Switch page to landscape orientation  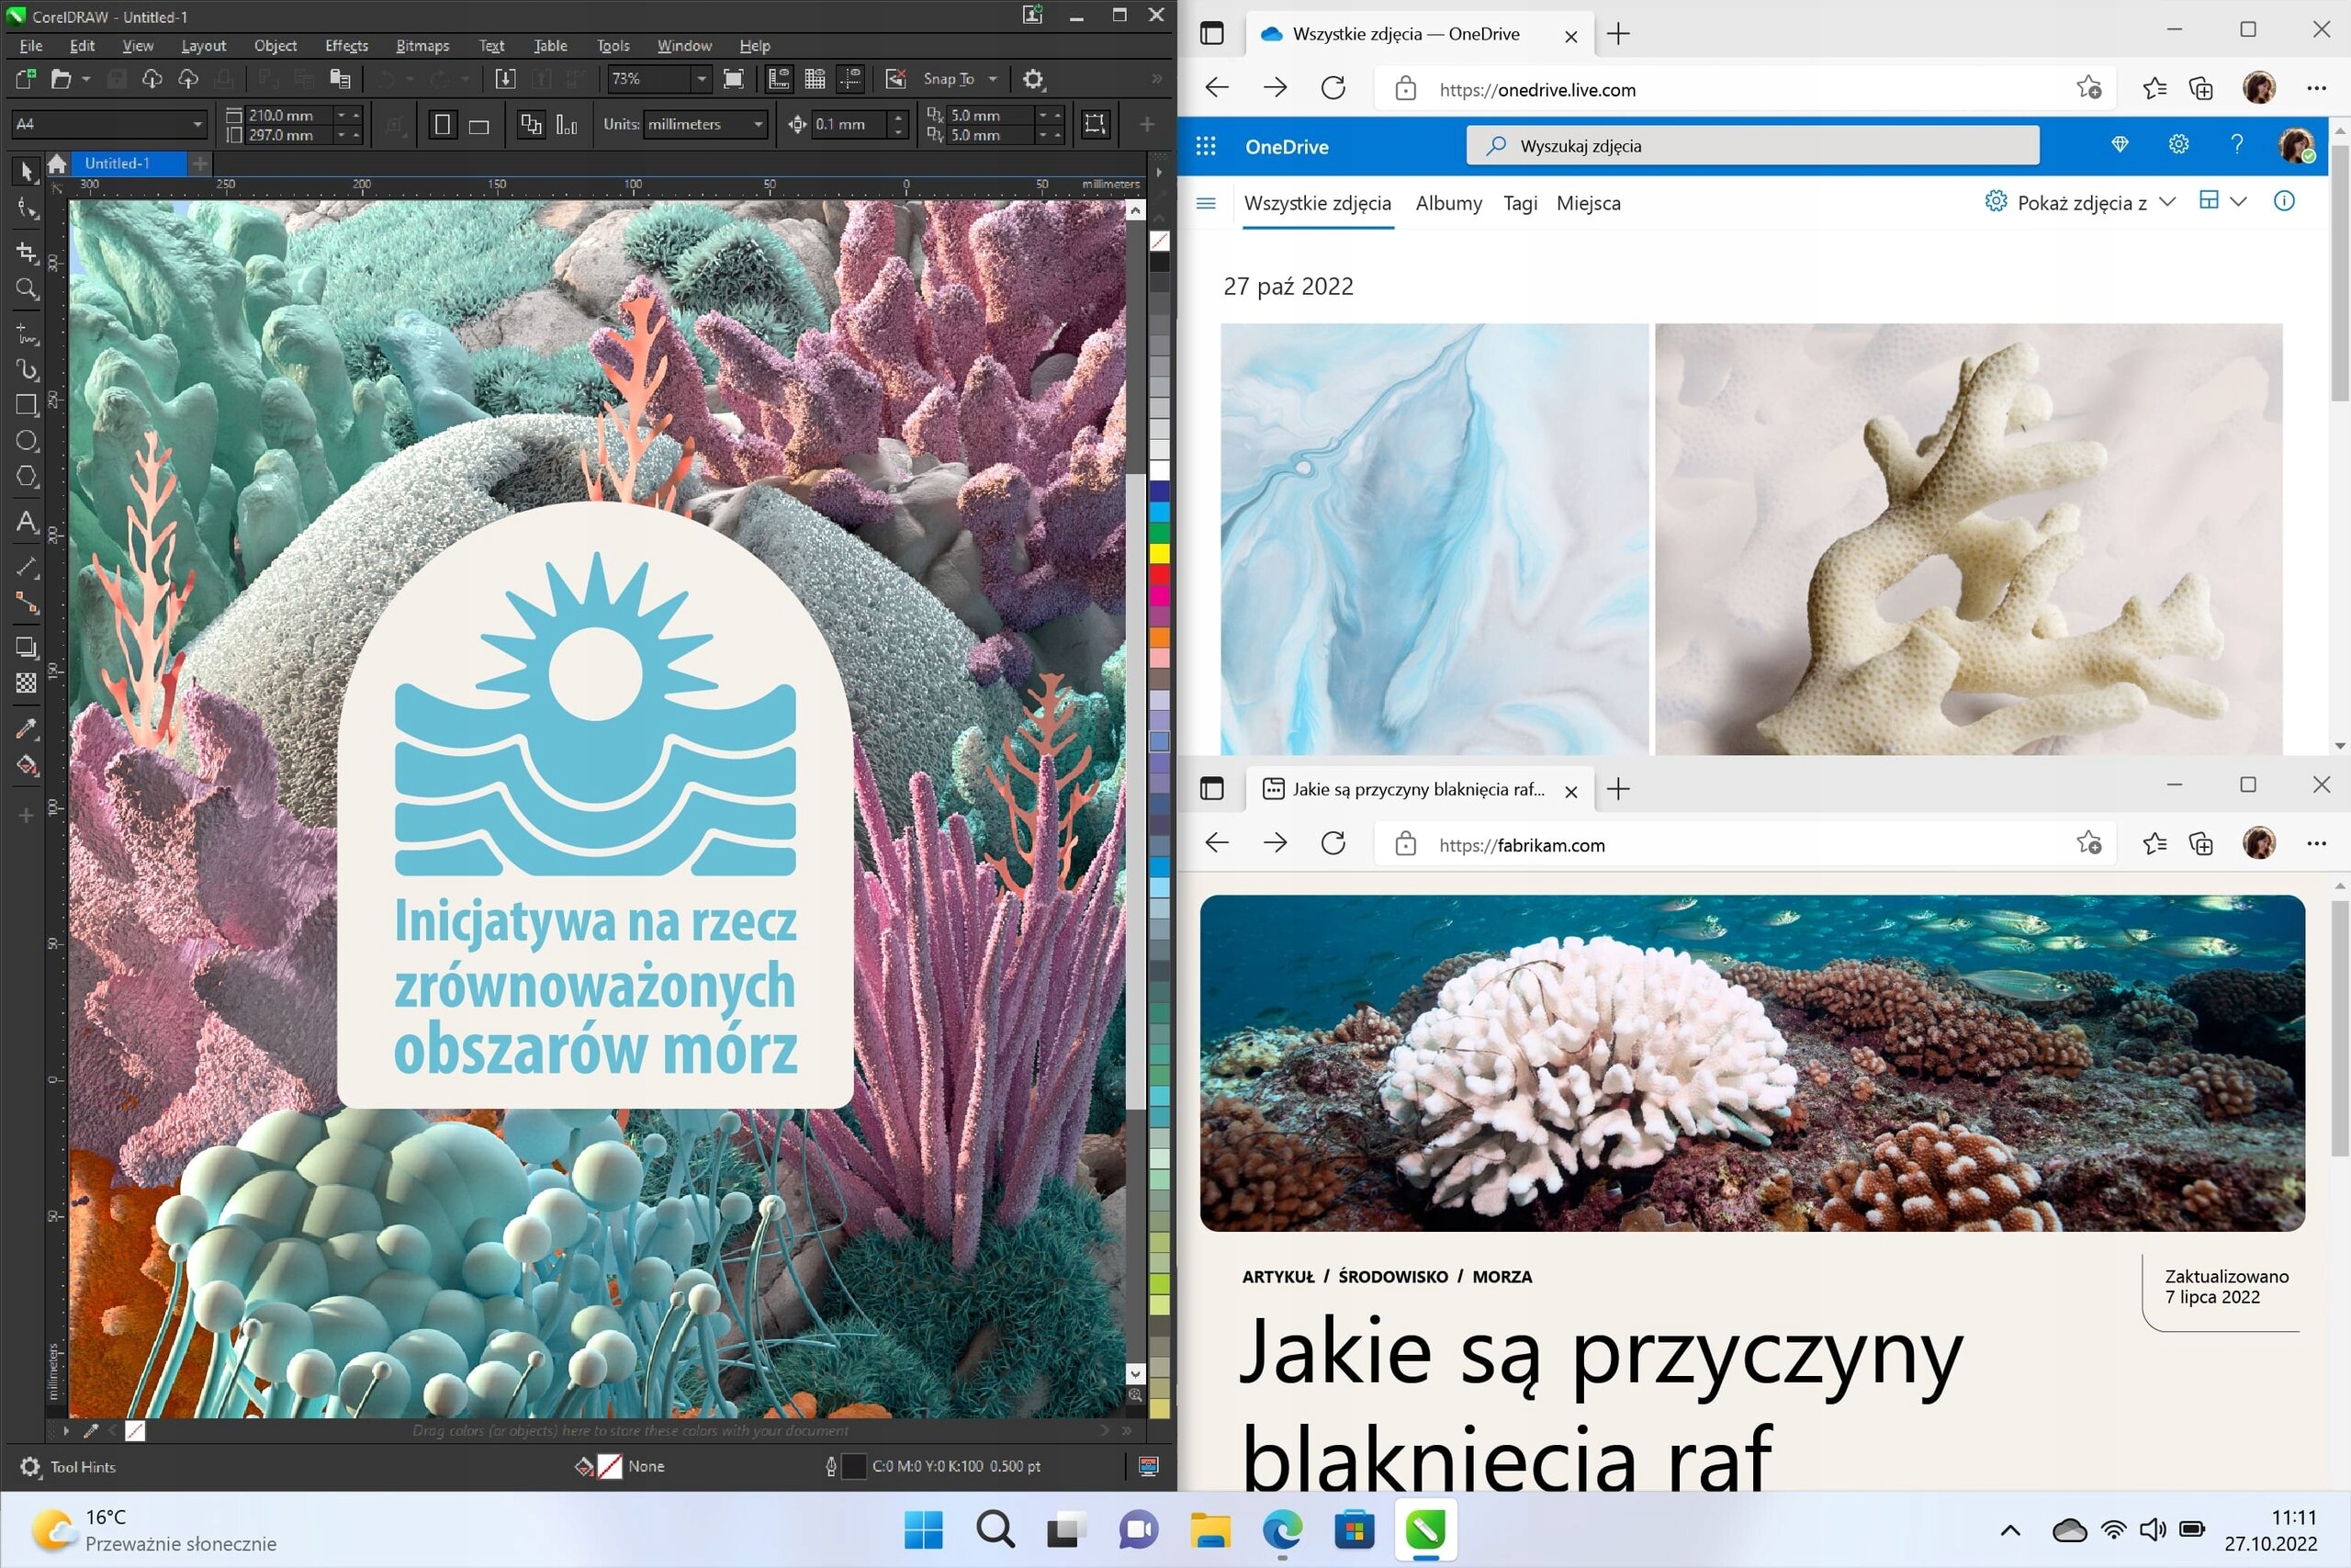tap(478, 125)
